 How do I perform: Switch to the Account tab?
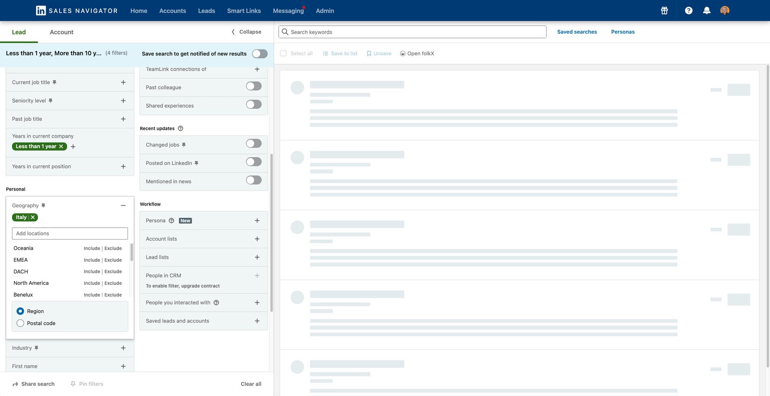point(62,32)
